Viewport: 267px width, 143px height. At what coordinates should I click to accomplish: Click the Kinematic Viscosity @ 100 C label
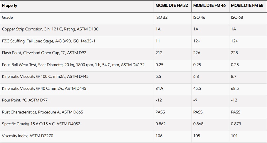pos(45,77)
